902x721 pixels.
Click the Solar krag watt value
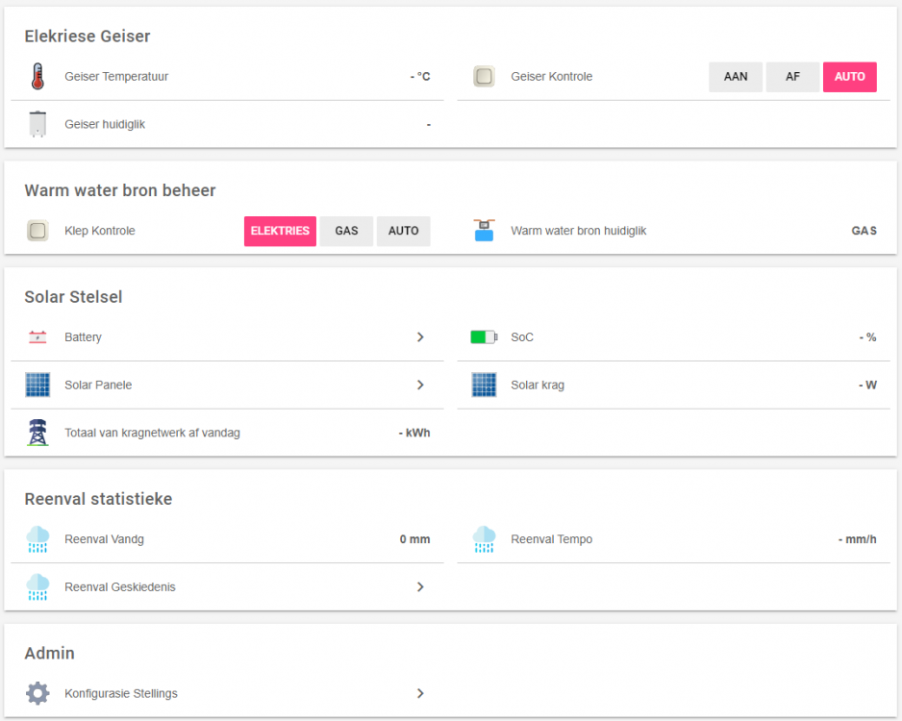[x=868, y=385]
